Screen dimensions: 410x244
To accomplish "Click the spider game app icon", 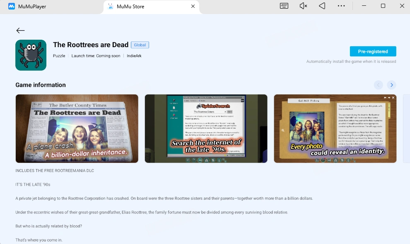I will tap(31, 55).
